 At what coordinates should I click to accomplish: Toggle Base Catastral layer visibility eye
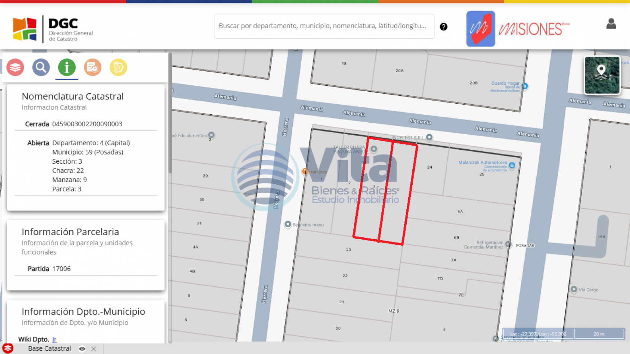click(x=82, y=349)
